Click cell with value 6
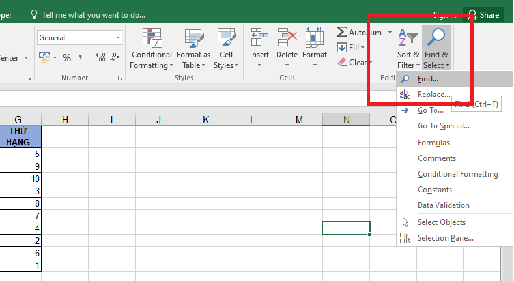The image size is (514, 281). (x=20, y=253)
